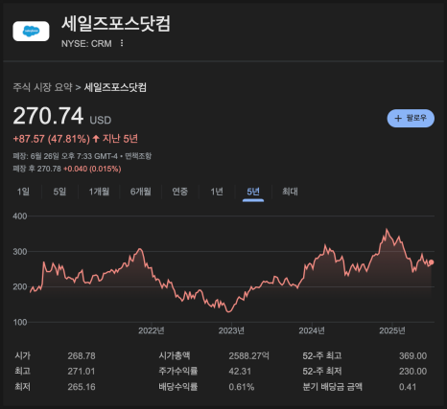Click the 배당수익률 value 0.61%

coord(242,387)
